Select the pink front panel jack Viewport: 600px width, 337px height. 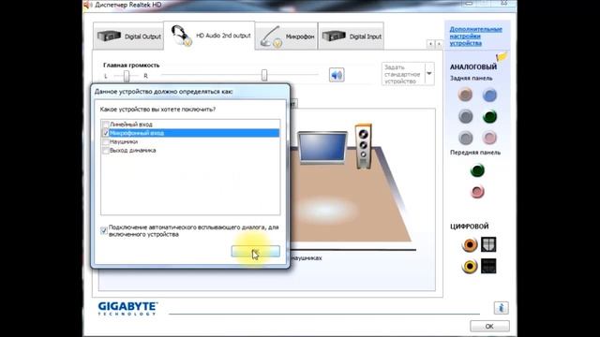coord(477,192)
